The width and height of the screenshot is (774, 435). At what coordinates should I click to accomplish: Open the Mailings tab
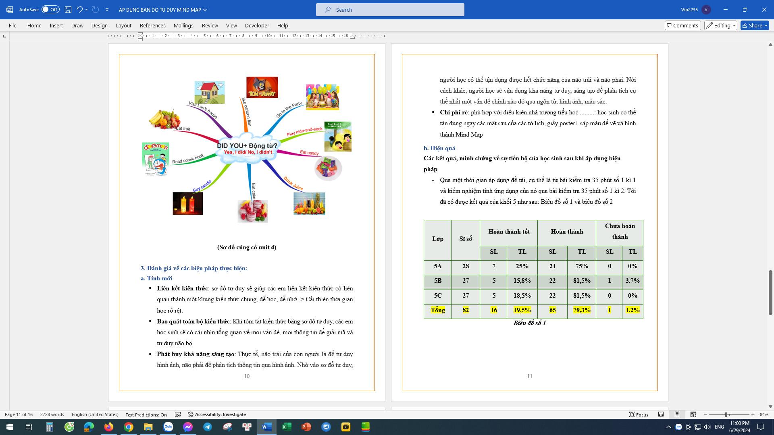[x=183, y=25]
